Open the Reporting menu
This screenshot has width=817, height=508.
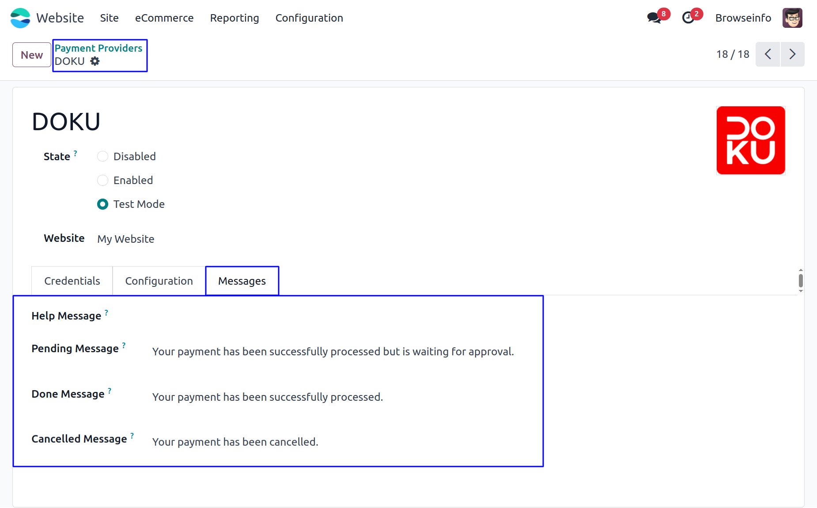tap(235, 18)
